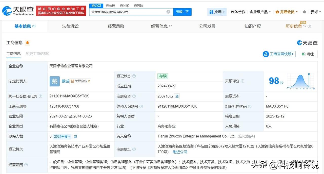The height and width of the screenshot is (174, 324).
Task: Expand the 2024年报 year selector
Action: pos(62,136)
